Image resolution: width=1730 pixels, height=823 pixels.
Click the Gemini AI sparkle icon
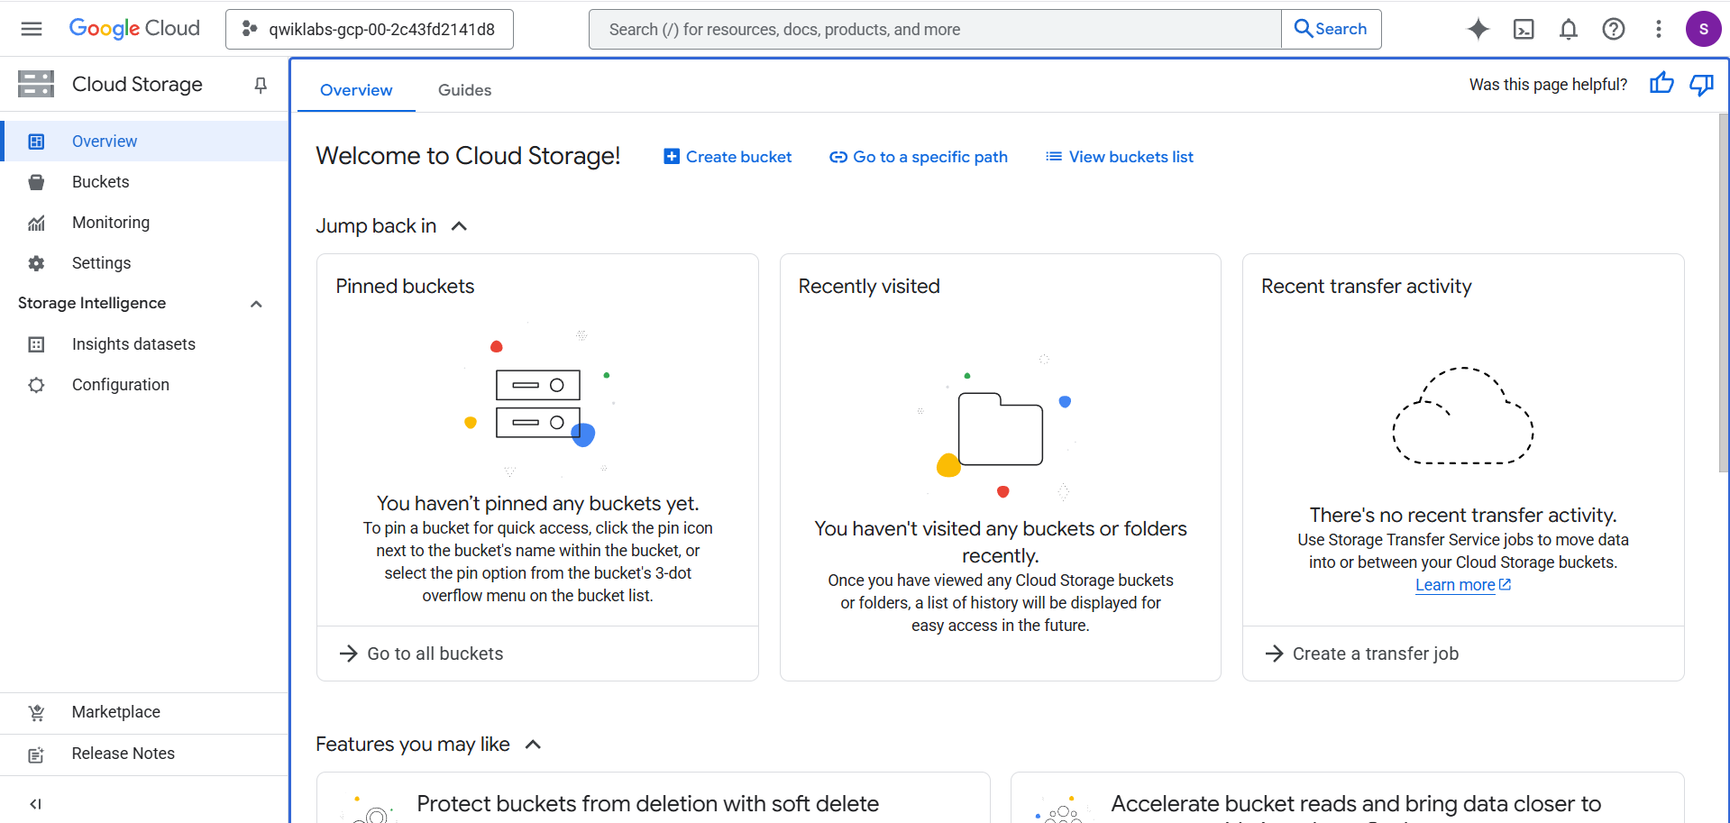pos(1478,29)
